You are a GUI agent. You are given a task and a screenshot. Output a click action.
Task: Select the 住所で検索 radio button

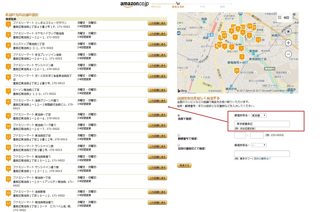coord(179,115)
